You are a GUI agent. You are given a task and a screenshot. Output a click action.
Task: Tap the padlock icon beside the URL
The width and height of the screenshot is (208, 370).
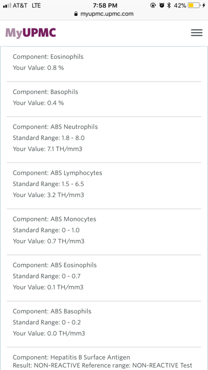(x=76, y=14)
